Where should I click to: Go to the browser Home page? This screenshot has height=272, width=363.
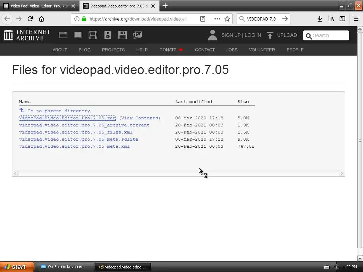pyautogui.click(x=41, y=19)
